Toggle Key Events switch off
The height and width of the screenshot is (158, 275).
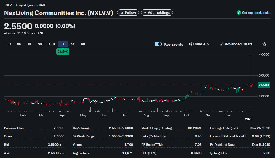(x=158, y=44)
